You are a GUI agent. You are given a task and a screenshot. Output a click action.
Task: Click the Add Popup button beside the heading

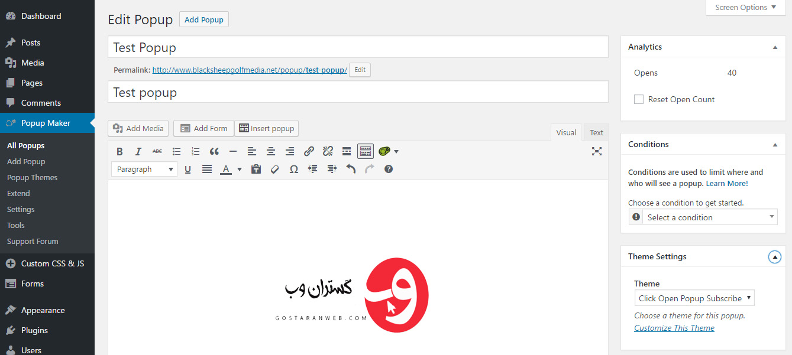204,19
